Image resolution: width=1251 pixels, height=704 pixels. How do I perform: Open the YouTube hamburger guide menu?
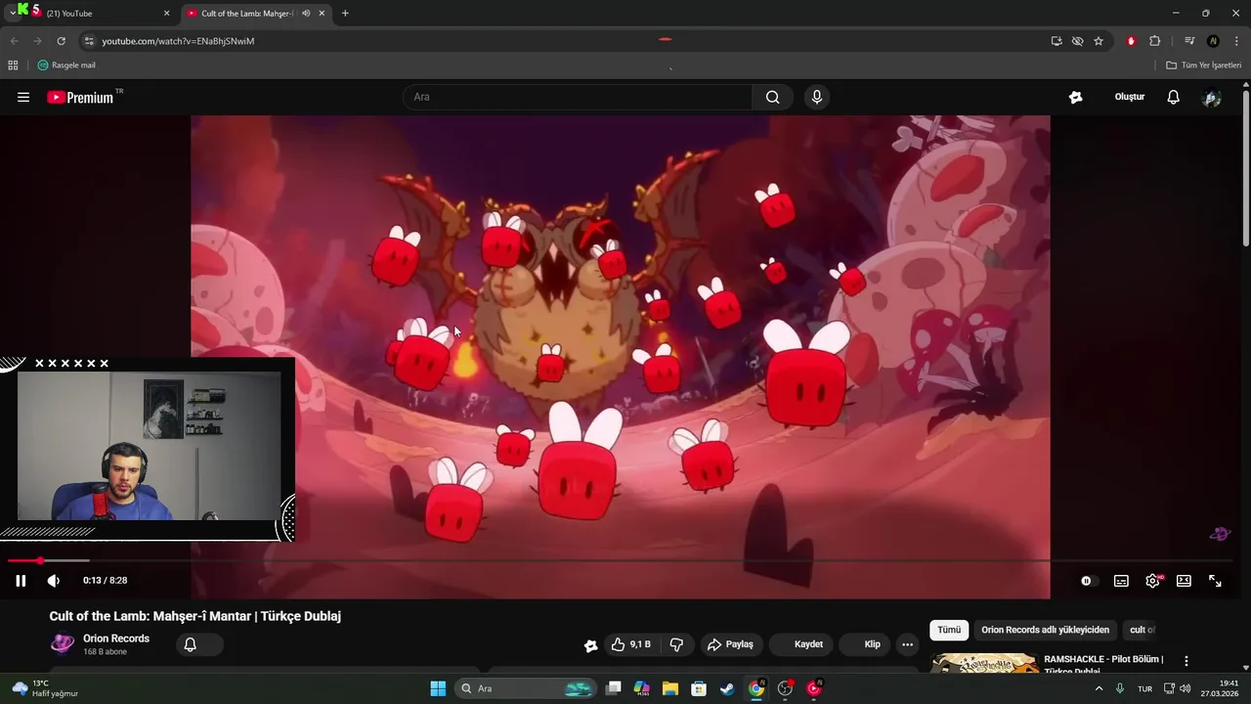[x=23, y=97]
